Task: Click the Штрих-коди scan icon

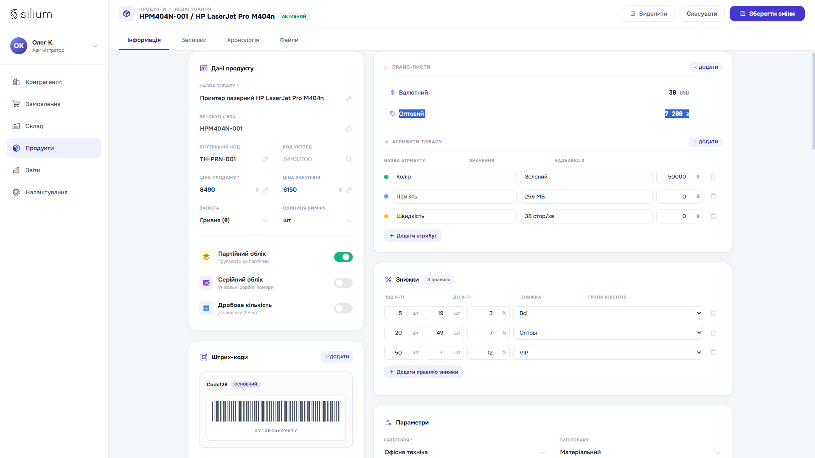Action: click(204, 357)
